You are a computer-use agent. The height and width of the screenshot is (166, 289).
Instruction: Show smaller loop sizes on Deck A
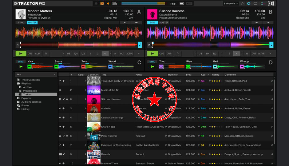63,53
